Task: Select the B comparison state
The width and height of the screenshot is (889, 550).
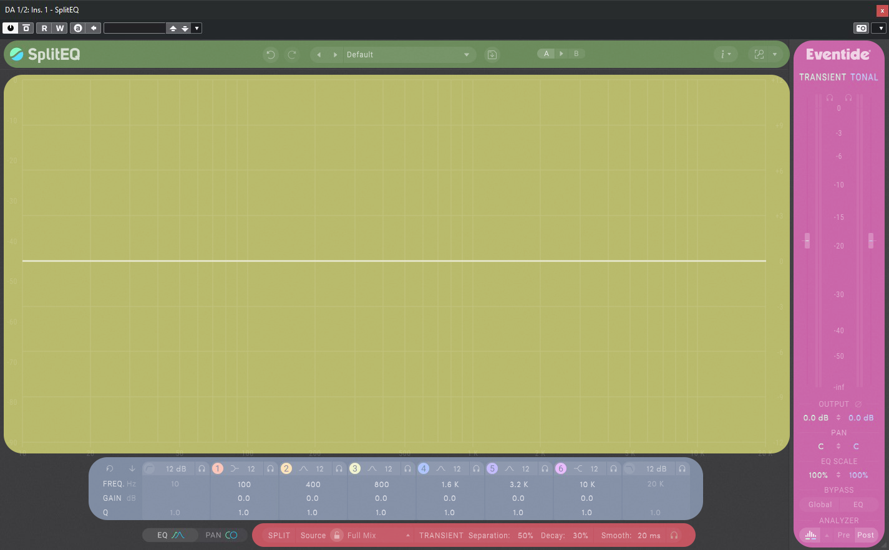Action: click(x=576, y=54)
